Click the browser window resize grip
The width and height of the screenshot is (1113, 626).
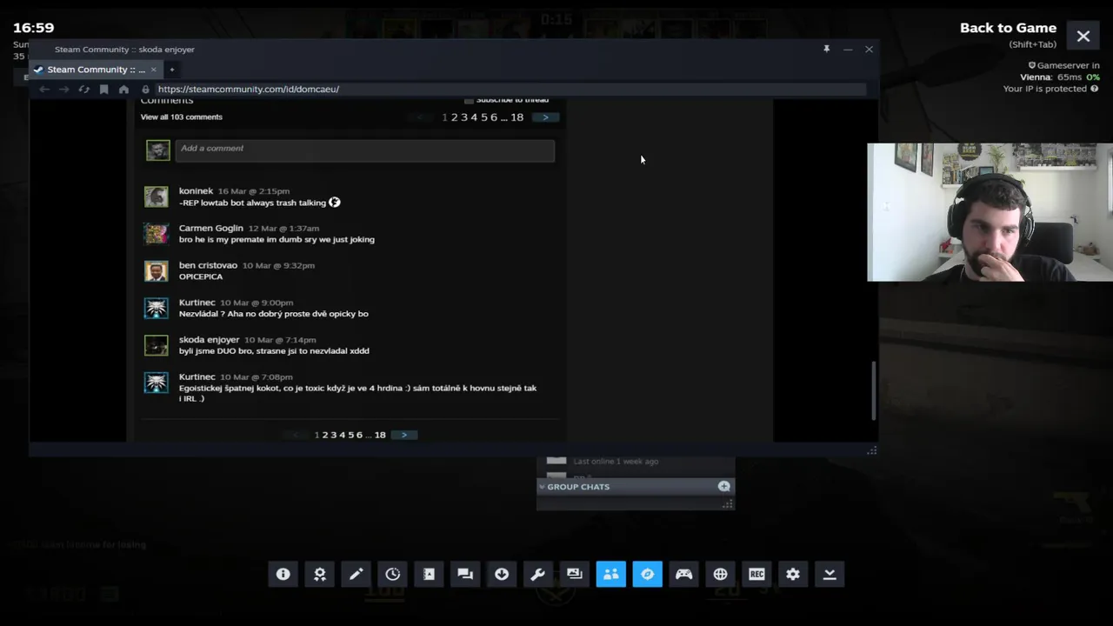click(871, 450)
